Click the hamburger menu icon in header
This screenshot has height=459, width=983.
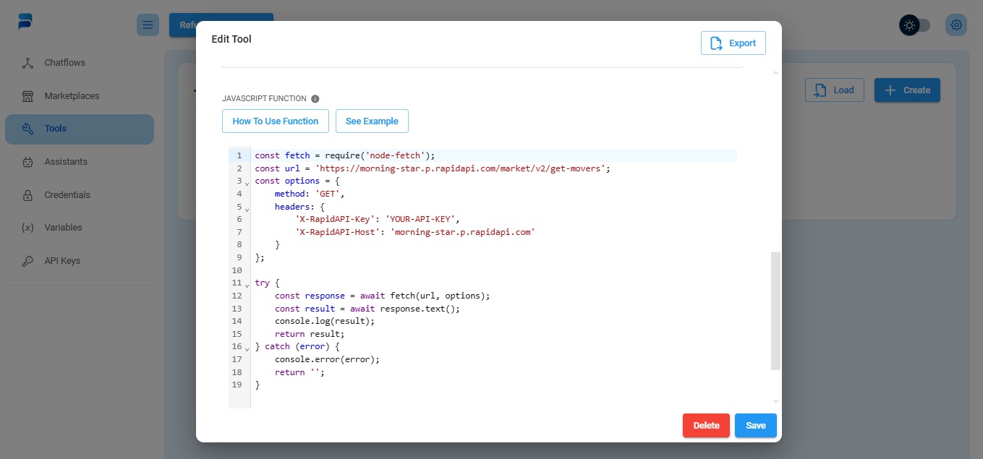(x=148, y=25)
